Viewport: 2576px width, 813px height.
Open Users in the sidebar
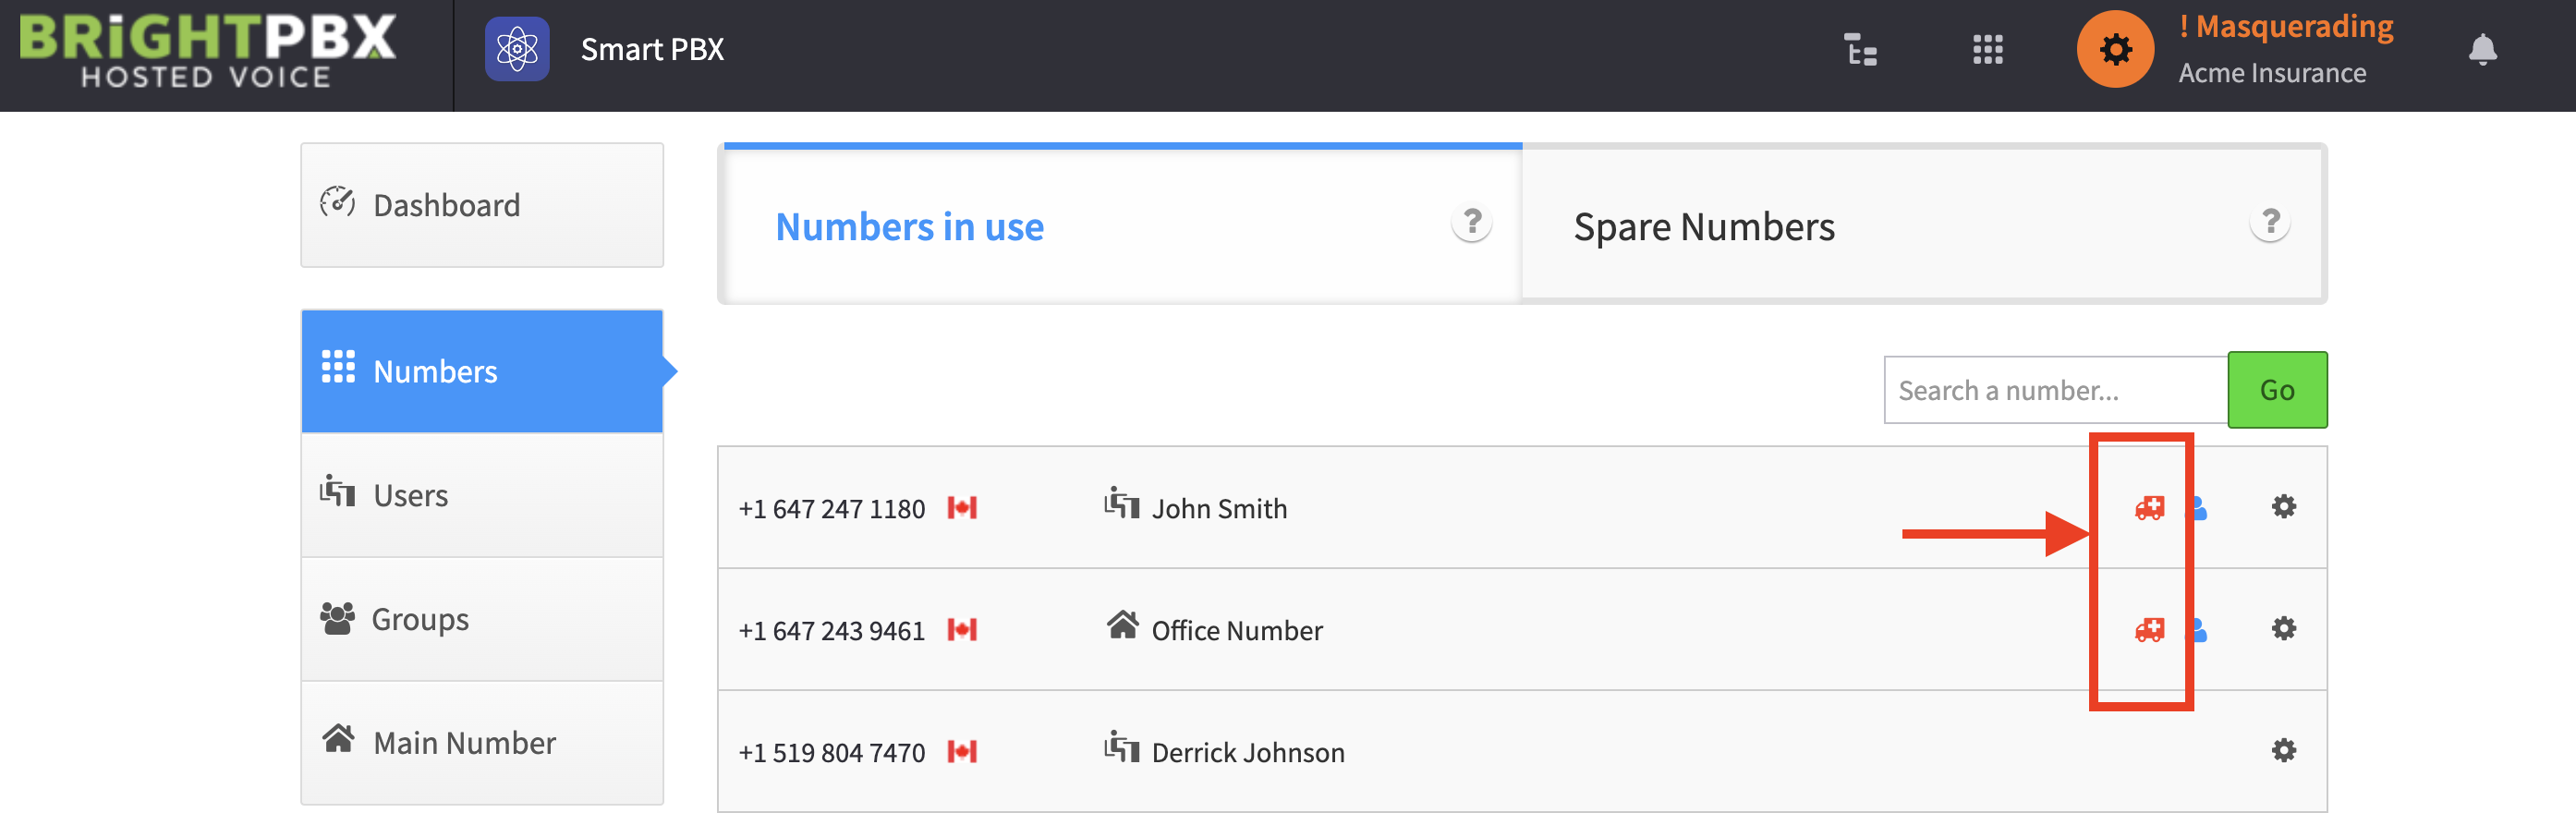tap(482, 495)
